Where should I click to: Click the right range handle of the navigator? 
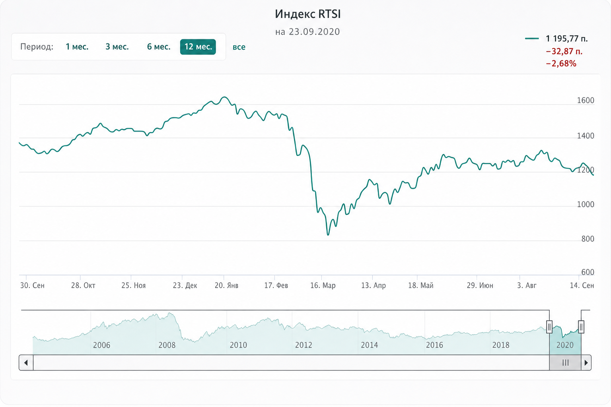pos(581,327)
